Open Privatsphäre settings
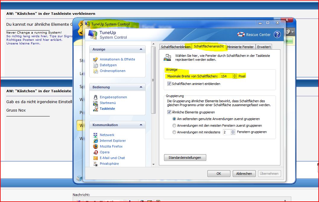 (109, 164)
